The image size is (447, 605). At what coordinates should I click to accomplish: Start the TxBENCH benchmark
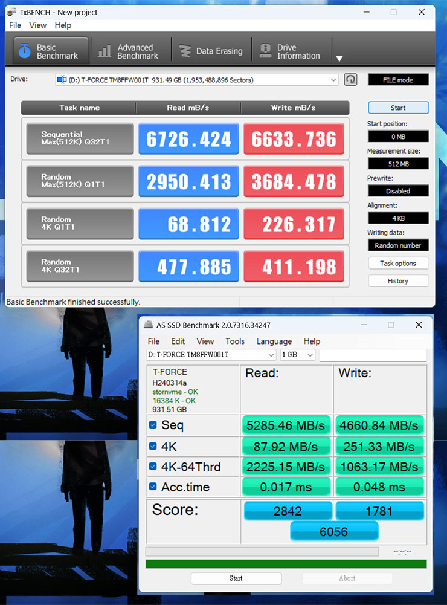398,108
